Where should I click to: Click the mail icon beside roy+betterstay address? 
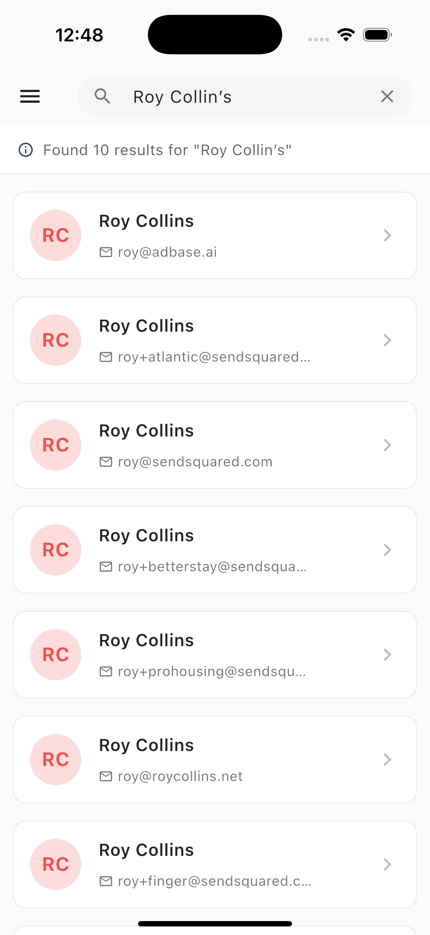tap(106, 567)
